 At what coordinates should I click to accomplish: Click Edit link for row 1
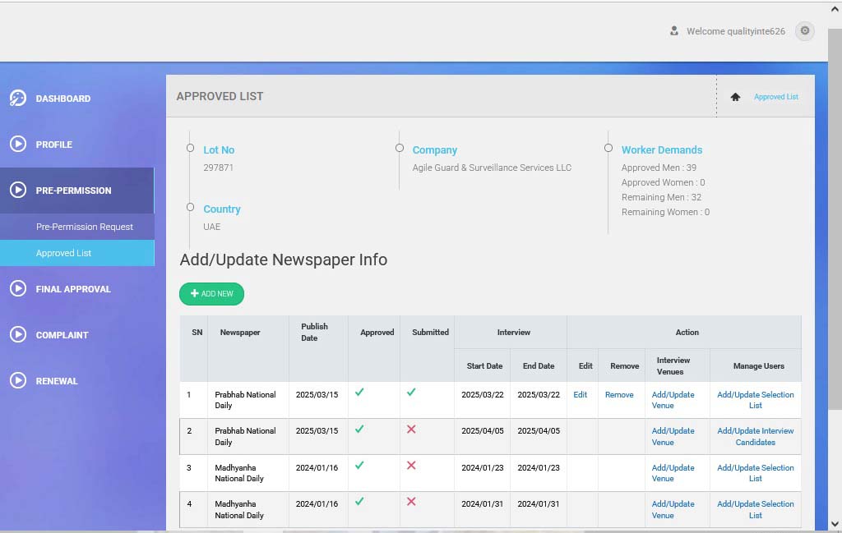coord(581,395)
